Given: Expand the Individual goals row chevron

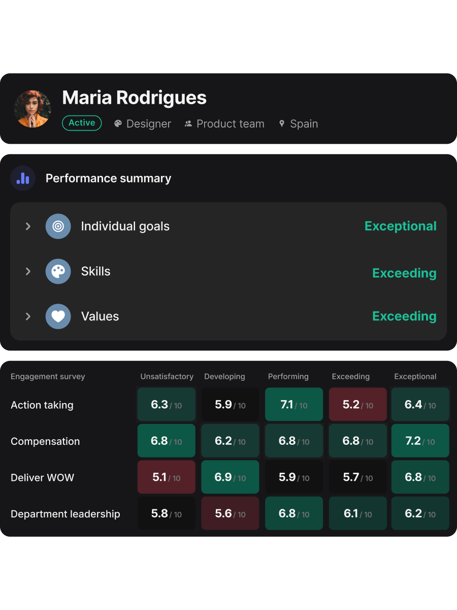Looking at the screenshot, I should pos(28,226).
